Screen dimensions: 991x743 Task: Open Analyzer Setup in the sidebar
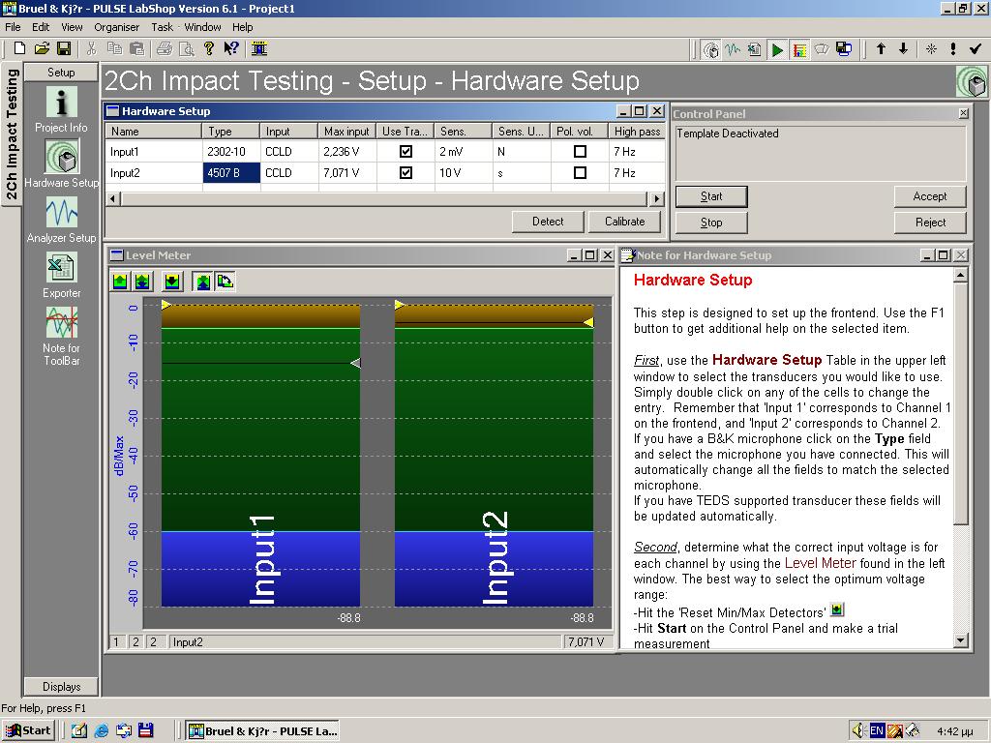tap(61, 220)
